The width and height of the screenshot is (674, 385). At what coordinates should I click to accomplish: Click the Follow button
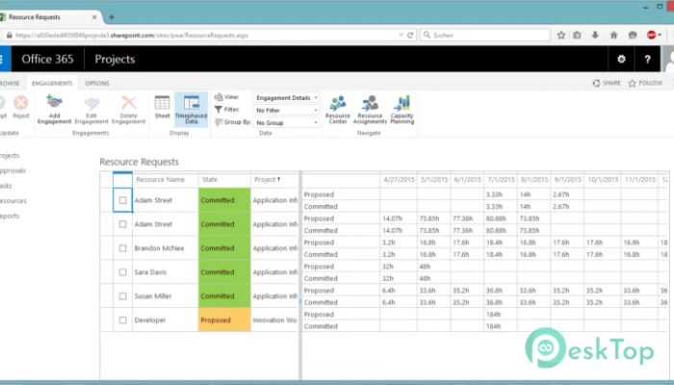645,83
